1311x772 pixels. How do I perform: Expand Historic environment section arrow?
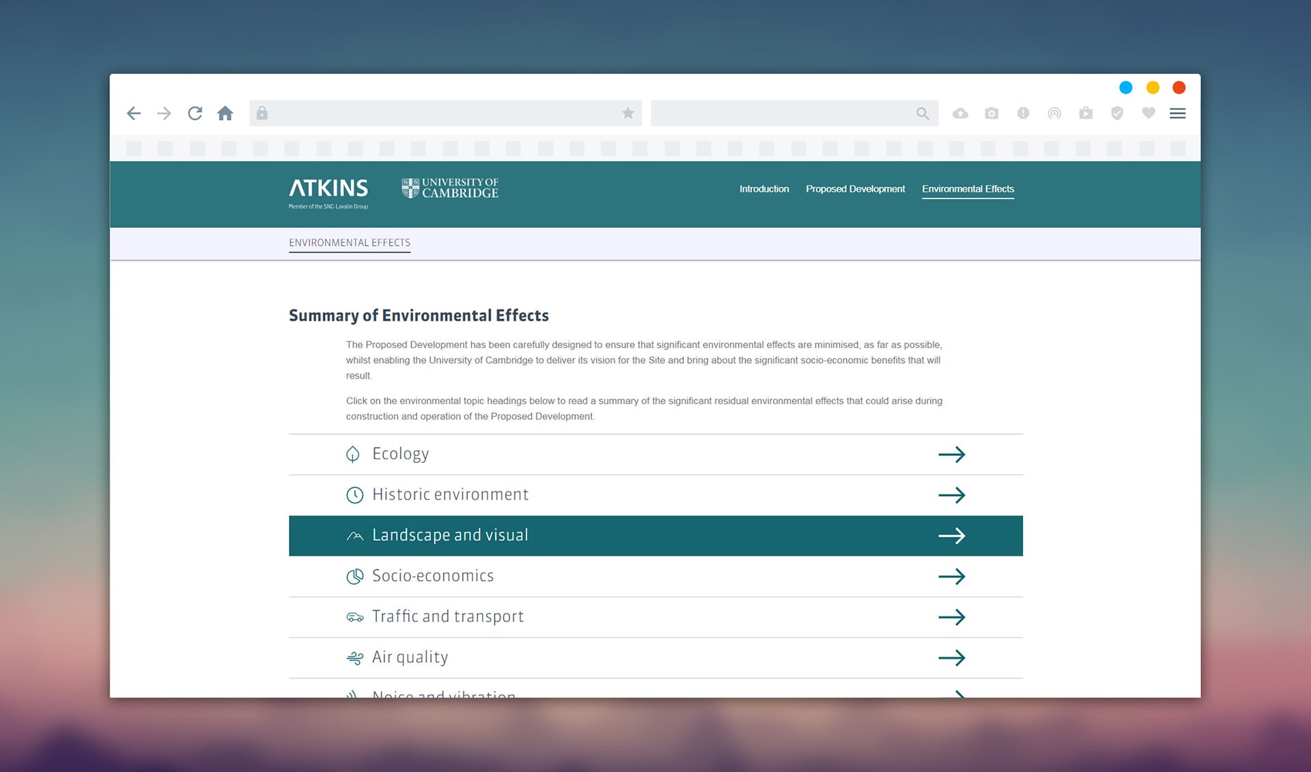pos(951,495)
